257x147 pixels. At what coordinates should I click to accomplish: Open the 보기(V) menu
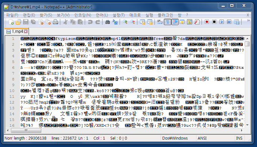click(x=63, y=15)
